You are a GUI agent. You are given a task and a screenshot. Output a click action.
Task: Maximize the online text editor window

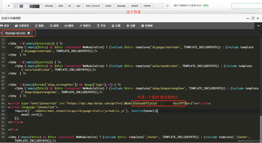click(253, 18)
